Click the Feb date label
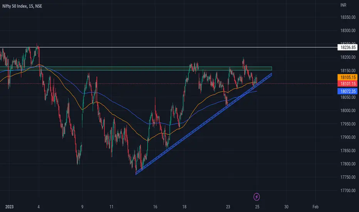Viewport: 359px width, 212px height. pos(315,207)
